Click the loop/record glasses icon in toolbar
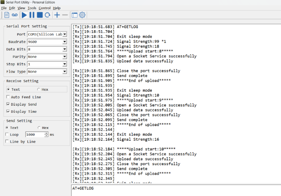This screenshot has width=281, height=196. click(15, 15)
